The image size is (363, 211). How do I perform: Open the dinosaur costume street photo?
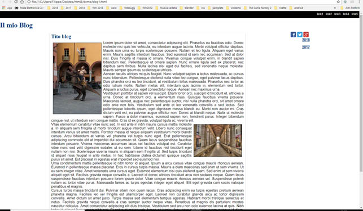(77, 78)
